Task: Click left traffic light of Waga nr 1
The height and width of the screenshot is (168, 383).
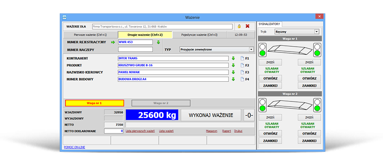Action: pos(262,50)
